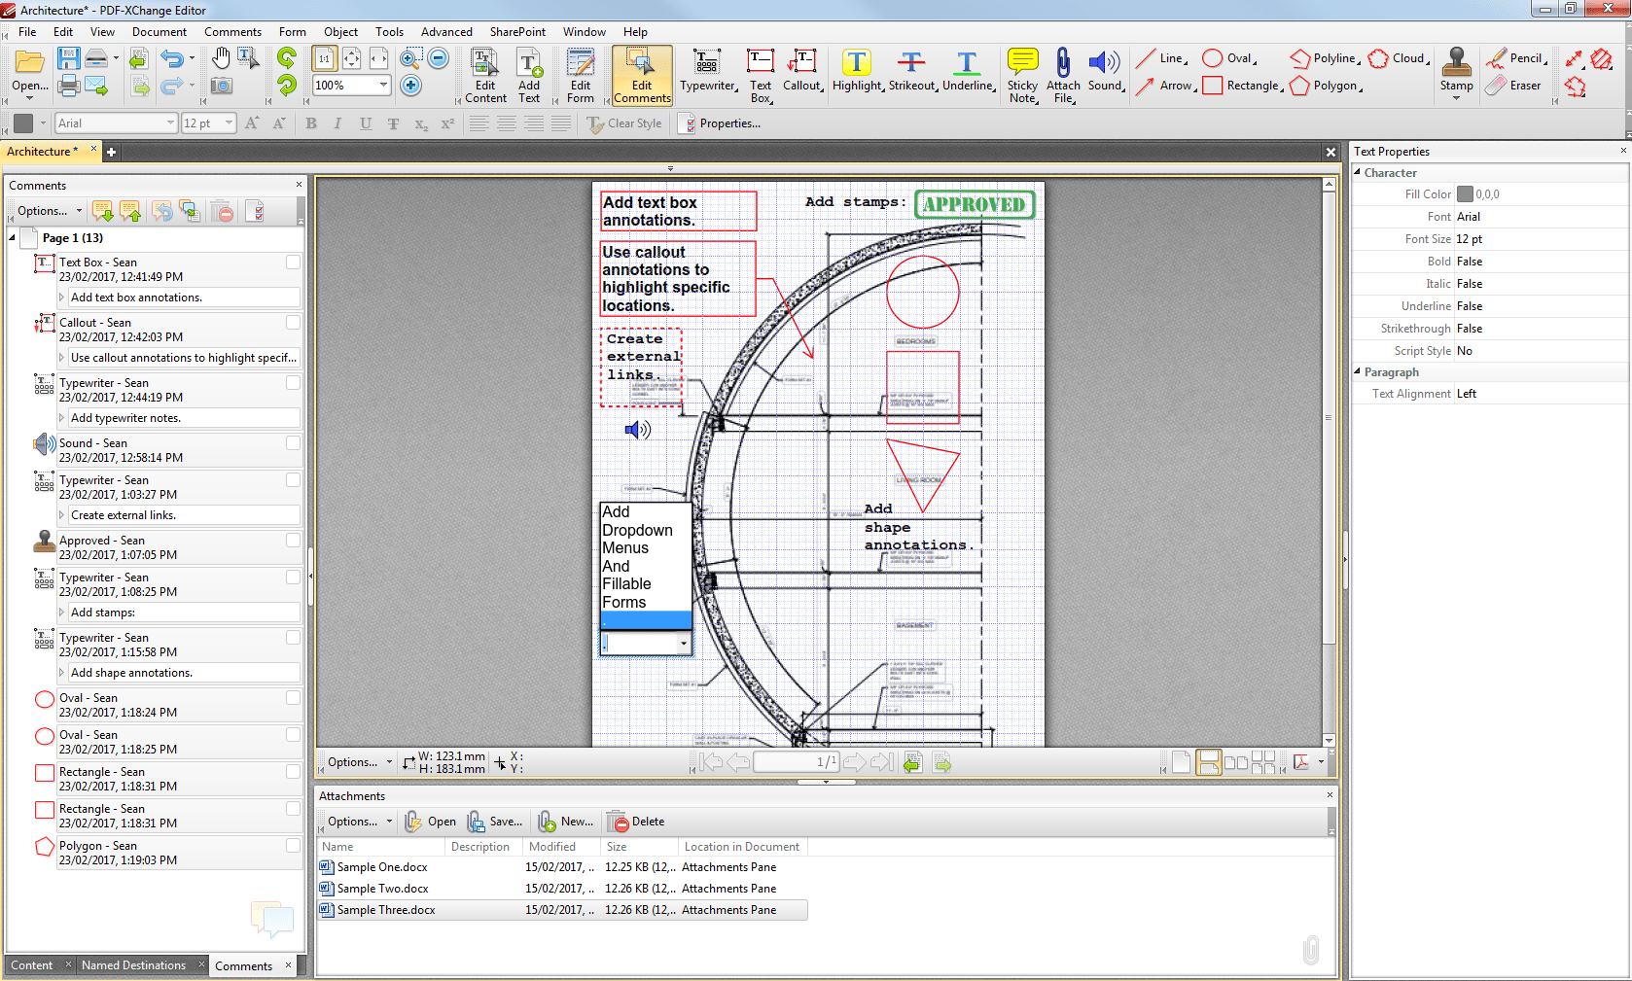Screen dimensions: 1632x981
Task: Check the checkbox on the Text Box comment
Action: (292, 263)
